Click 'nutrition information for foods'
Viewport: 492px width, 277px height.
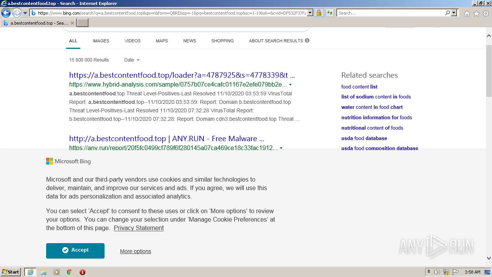point(377,117)
